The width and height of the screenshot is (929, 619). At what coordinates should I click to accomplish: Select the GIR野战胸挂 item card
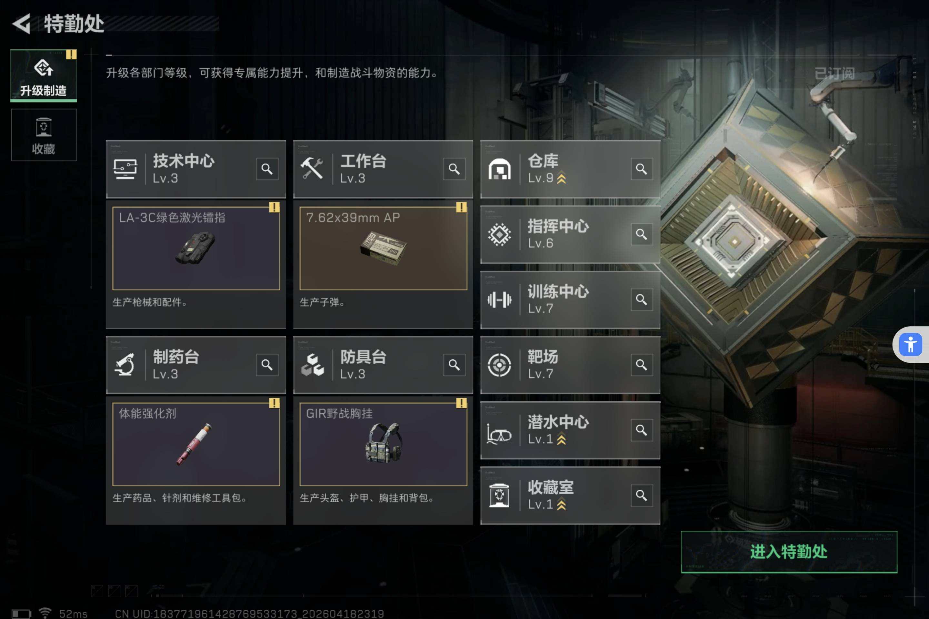tap(383, 444)
